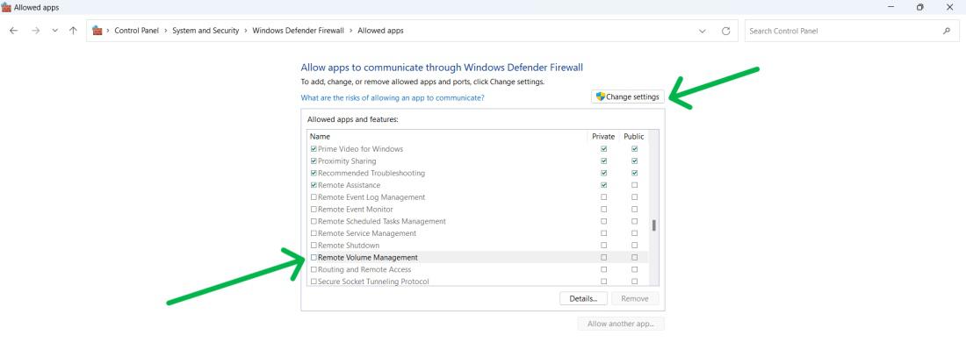Viewport: 966px width, 364px height.
Task: Click the allowed apps list scrollbar thumb
Action: pyautogui.click(x=652, y=225)
